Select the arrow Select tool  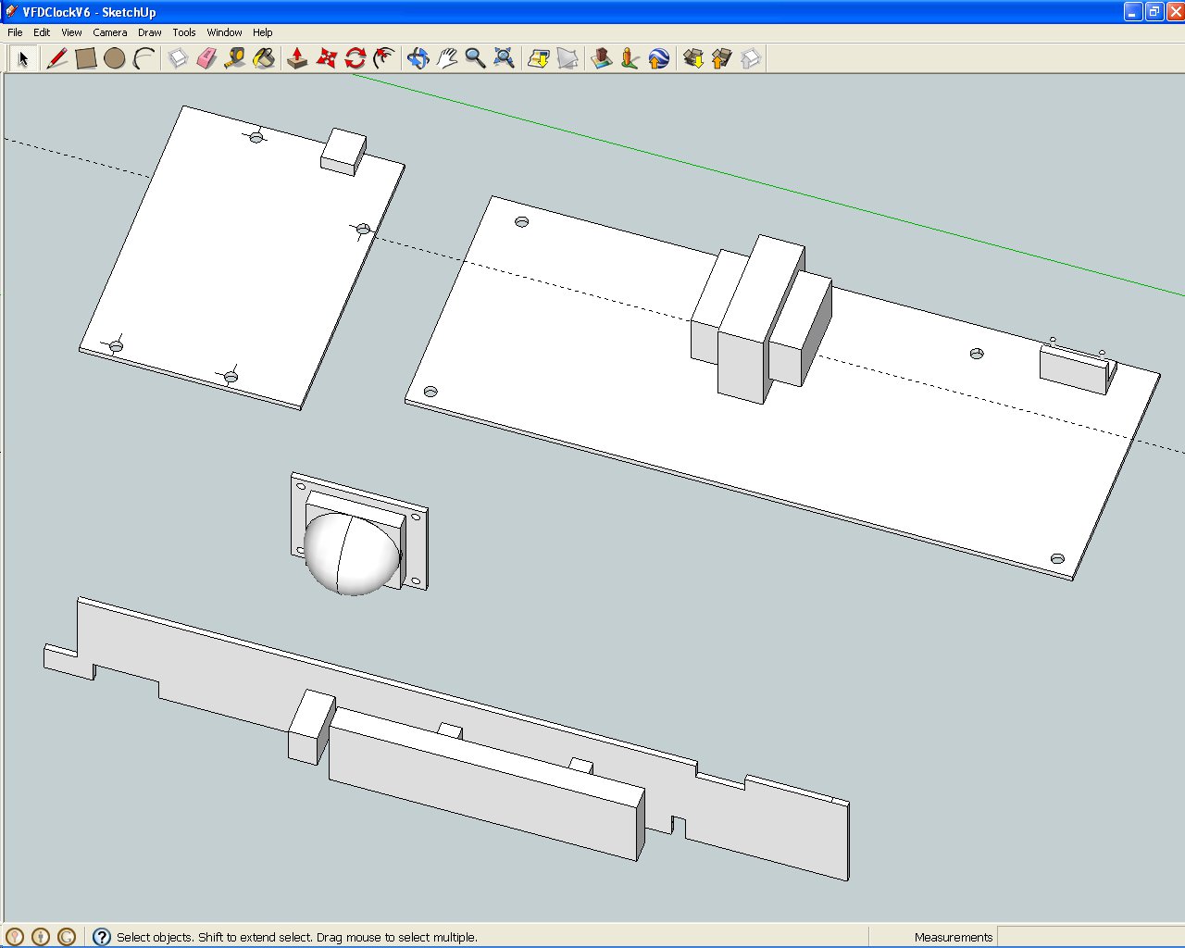coord(23,59)
